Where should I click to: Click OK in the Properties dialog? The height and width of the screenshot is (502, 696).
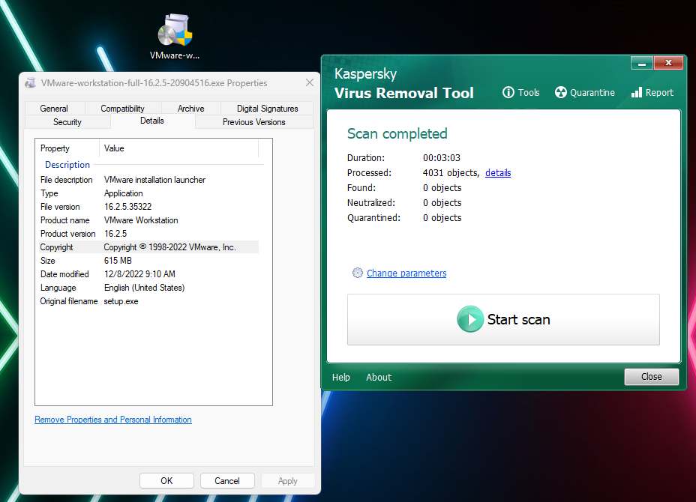pos(166,481)
